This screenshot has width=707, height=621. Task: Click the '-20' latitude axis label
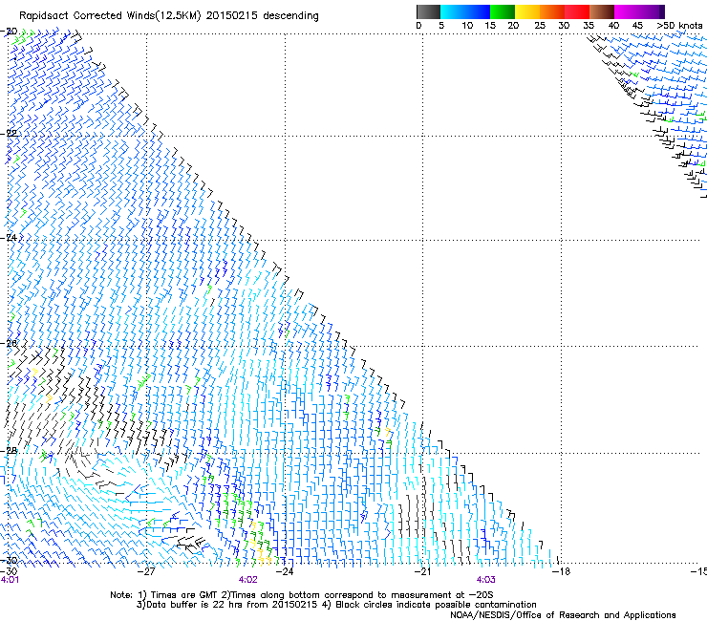tap(9, 32)
